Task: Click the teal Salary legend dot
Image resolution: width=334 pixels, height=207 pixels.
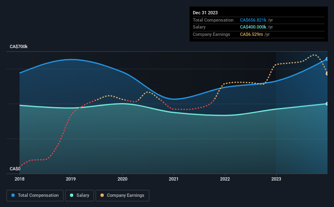Action: click(72, 195)
